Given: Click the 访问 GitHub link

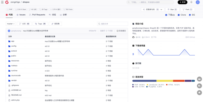Looking at the screenshot, I should pos(190,37).
